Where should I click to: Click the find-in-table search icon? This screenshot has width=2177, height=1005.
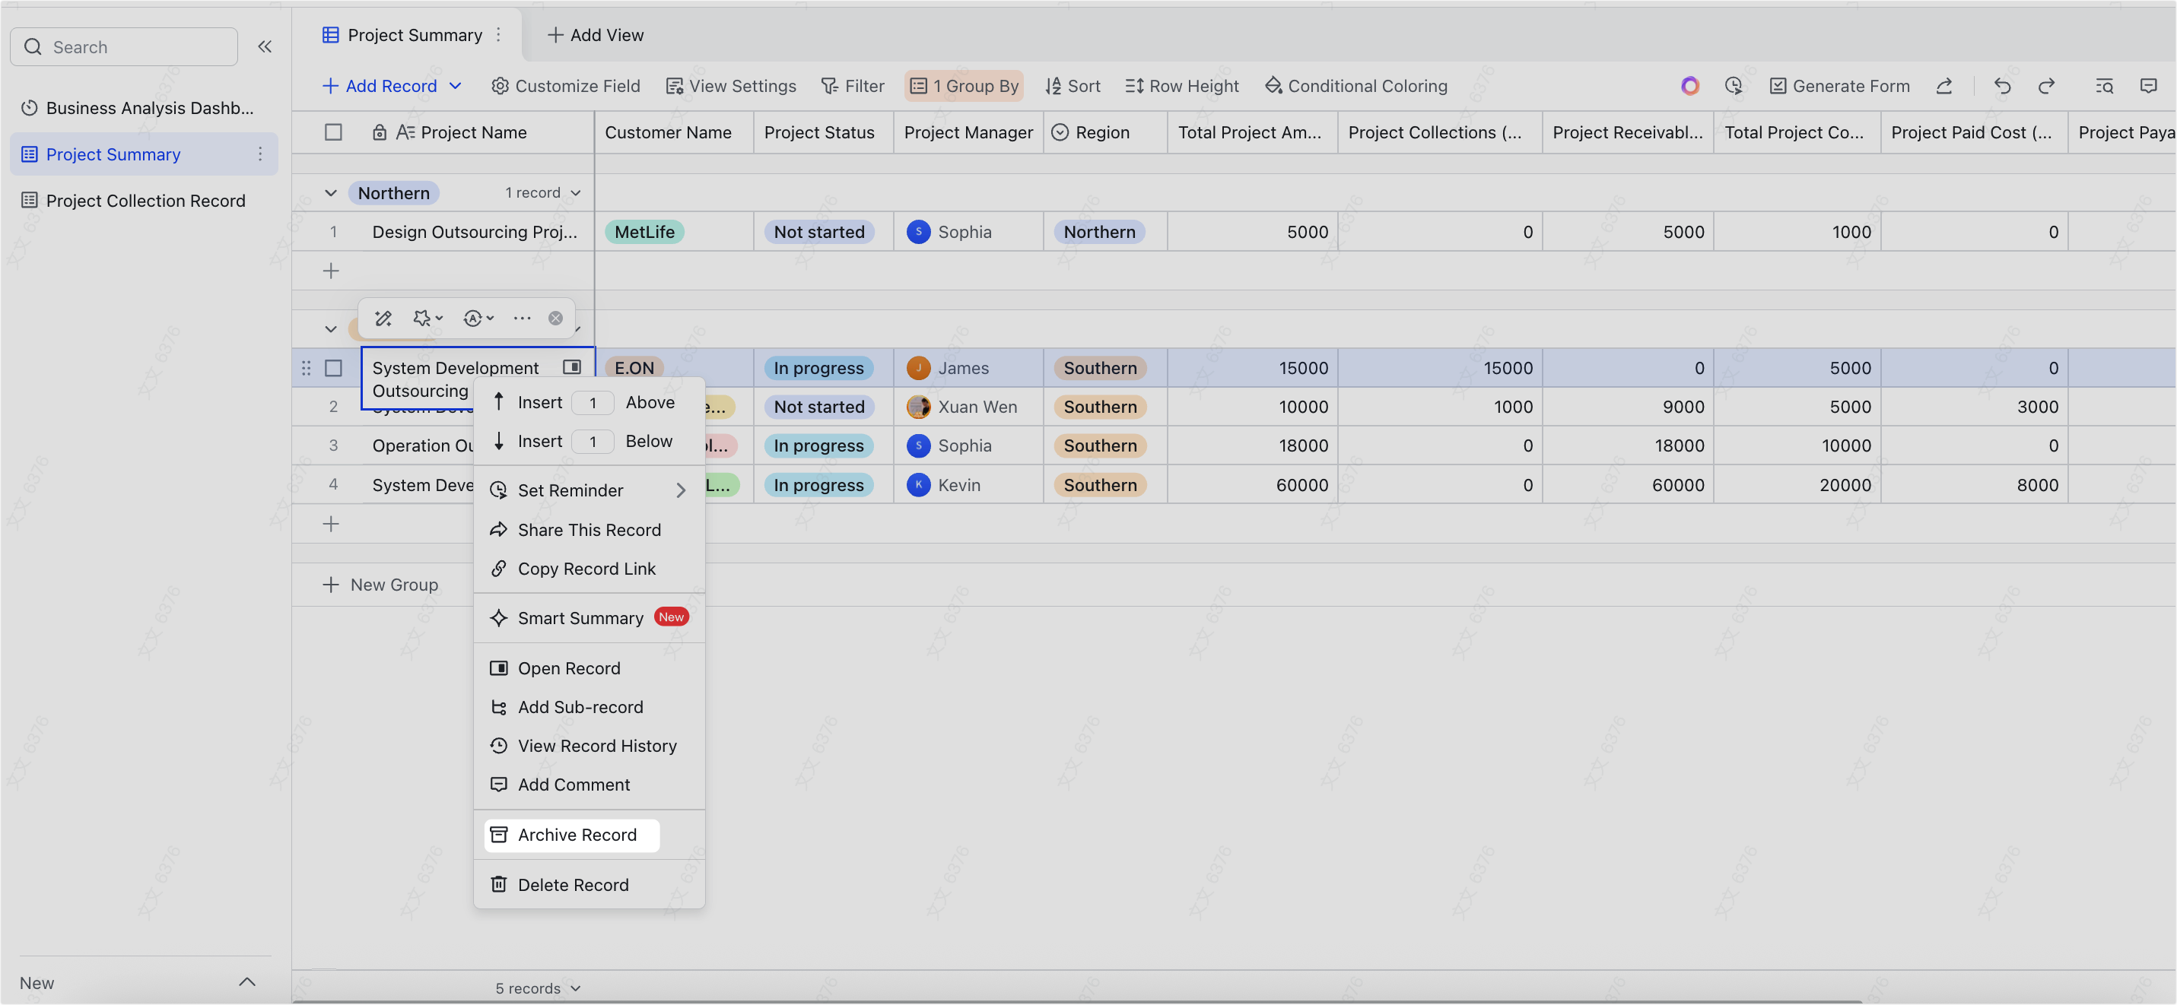(x=2104, y=86)
